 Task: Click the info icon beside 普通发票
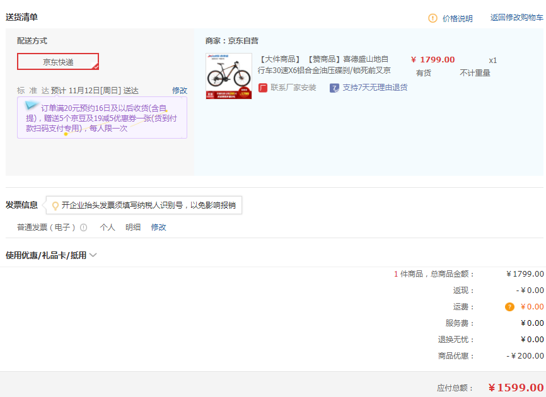pyautogui.click(x=84, y=227)
